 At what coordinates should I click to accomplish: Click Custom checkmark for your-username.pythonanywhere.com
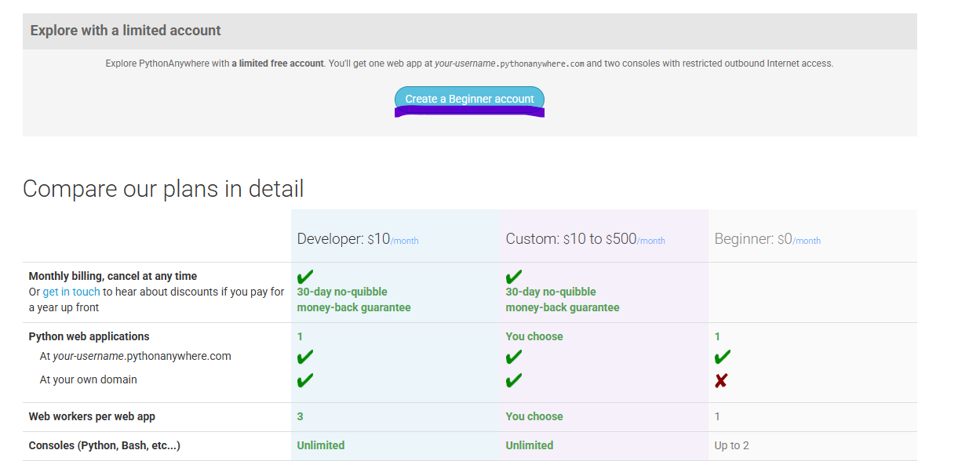tap(514, 358)
